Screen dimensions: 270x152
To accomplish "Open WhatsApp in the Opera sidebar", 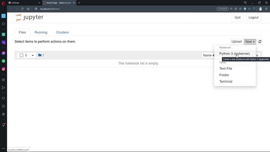I will point(3,61).
